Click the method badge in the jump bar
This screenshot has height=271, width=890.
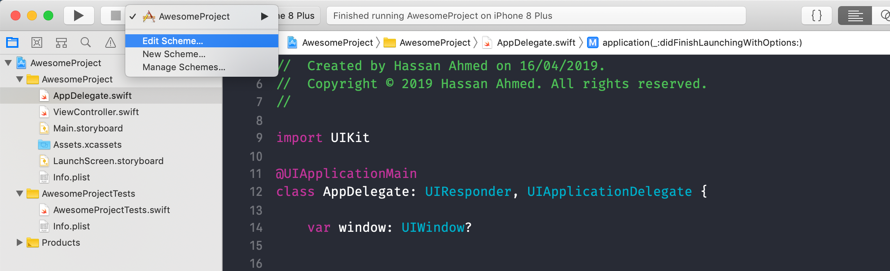592,42
